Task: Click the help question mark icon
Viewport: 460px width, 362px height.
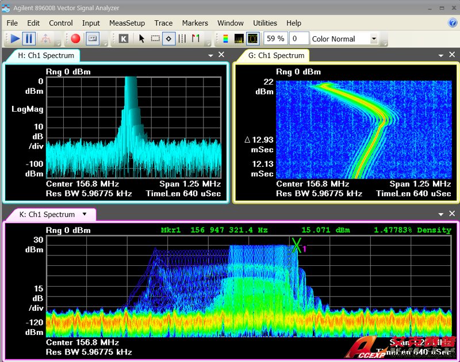Action: (x=453, y=23)
